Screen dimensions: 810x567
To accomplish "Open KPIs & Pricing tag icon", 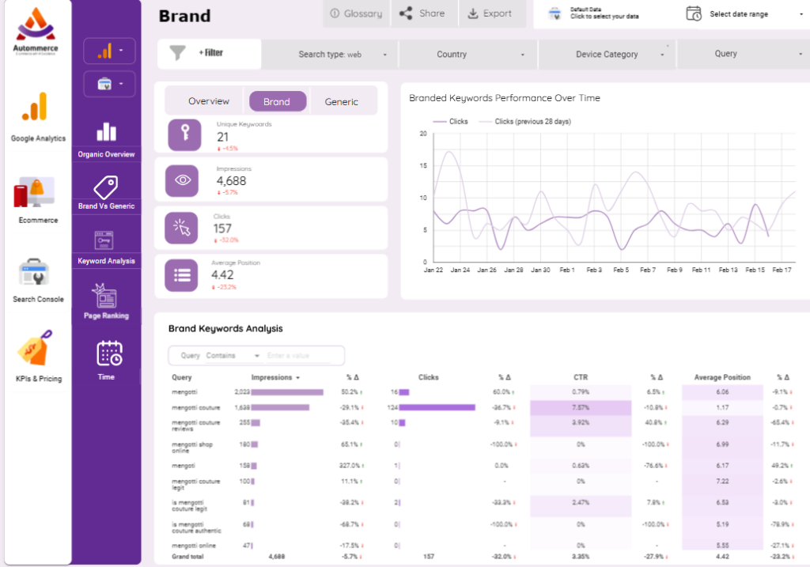I will tap(35, 349).
